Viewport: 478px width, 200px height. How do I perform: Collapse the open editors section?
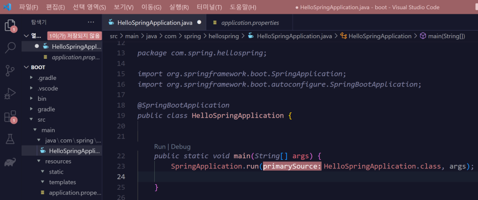26,36
